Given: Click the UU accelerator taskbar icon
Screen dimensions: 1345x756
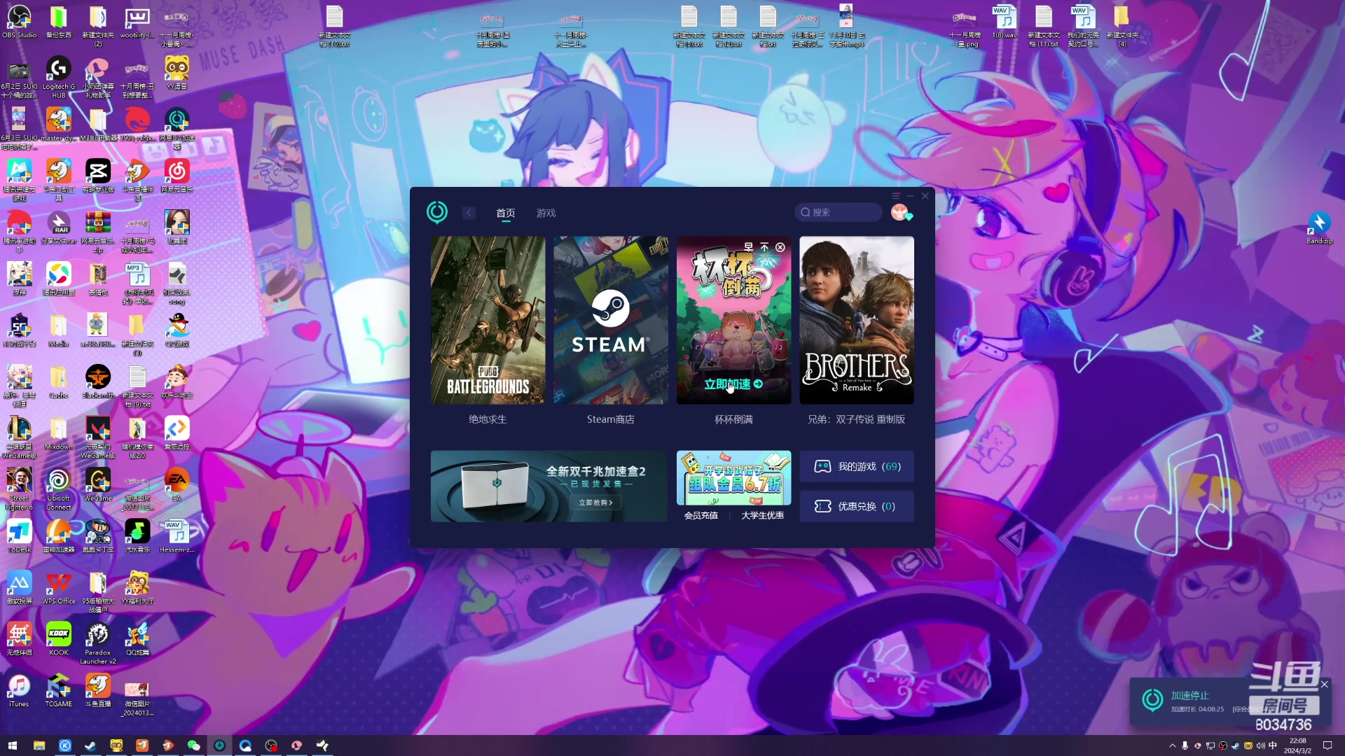Looking at the screenshot, I should pos(219,745).
